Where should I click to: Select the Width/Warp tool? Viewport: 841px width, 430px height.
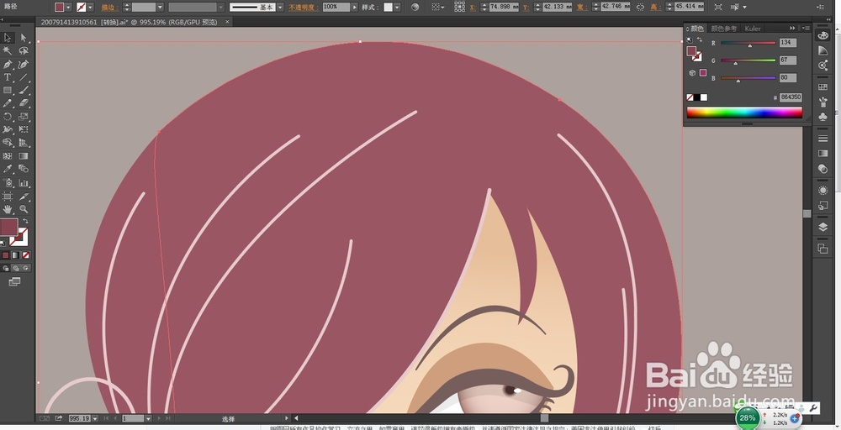point(8,129)
